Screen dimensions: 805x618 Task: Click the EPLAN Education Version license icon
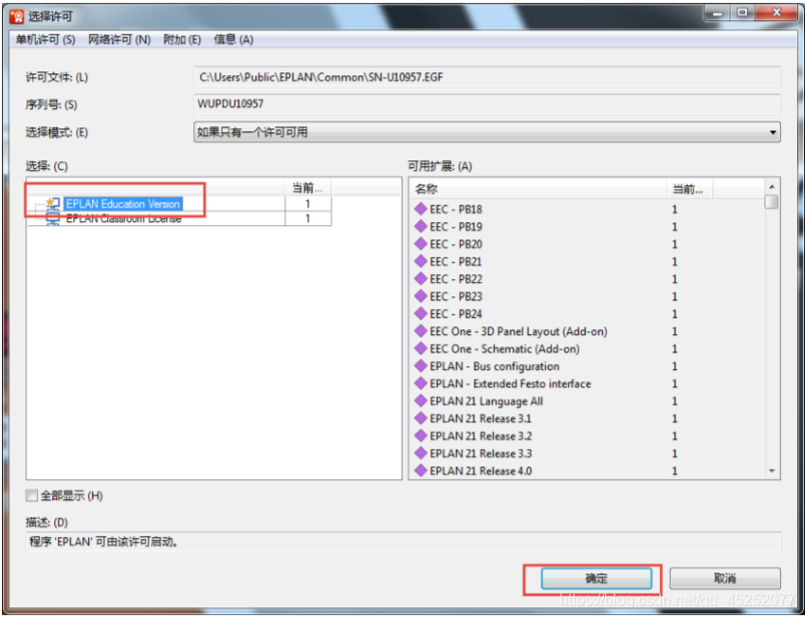52,205
